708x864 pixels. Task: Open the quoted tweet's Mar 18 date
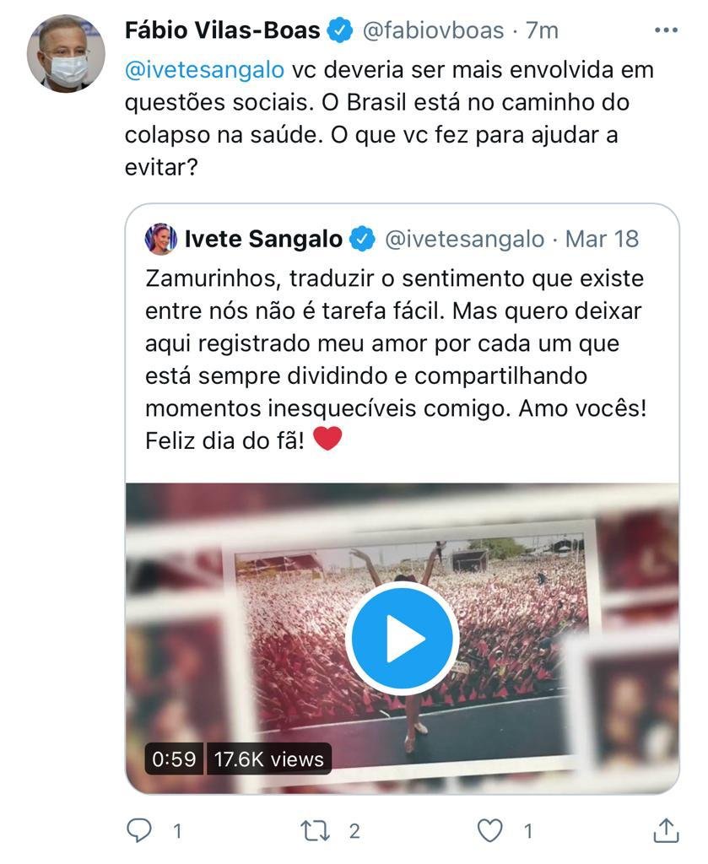(602, 239)
